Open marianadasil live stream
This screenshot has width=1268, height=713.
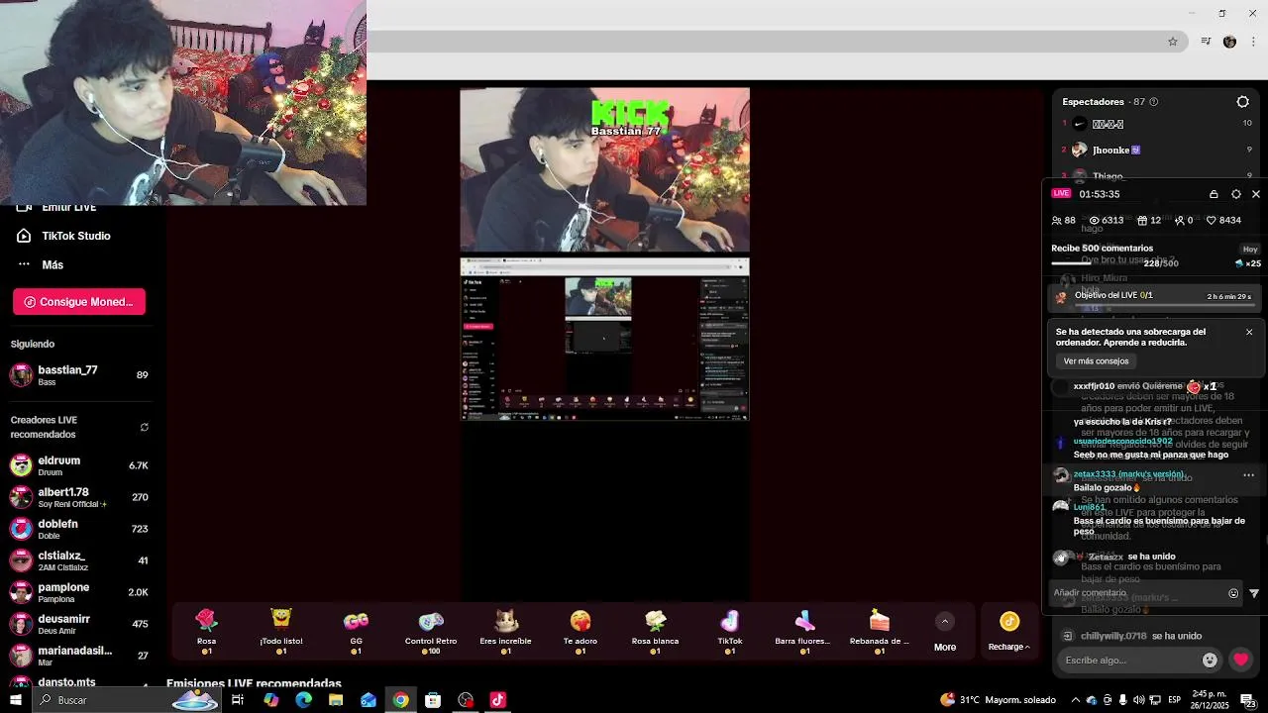(x=79, y=656)
